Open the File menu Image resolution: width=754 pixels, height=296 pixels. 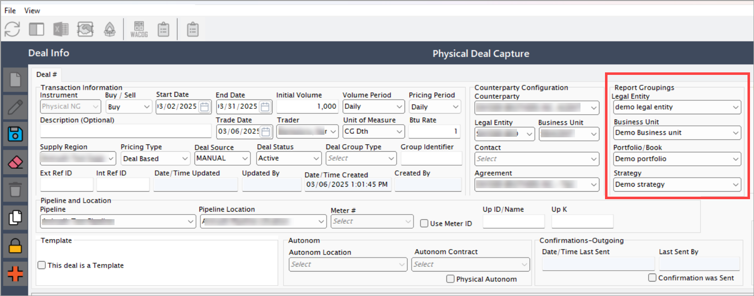click(10, 10)
